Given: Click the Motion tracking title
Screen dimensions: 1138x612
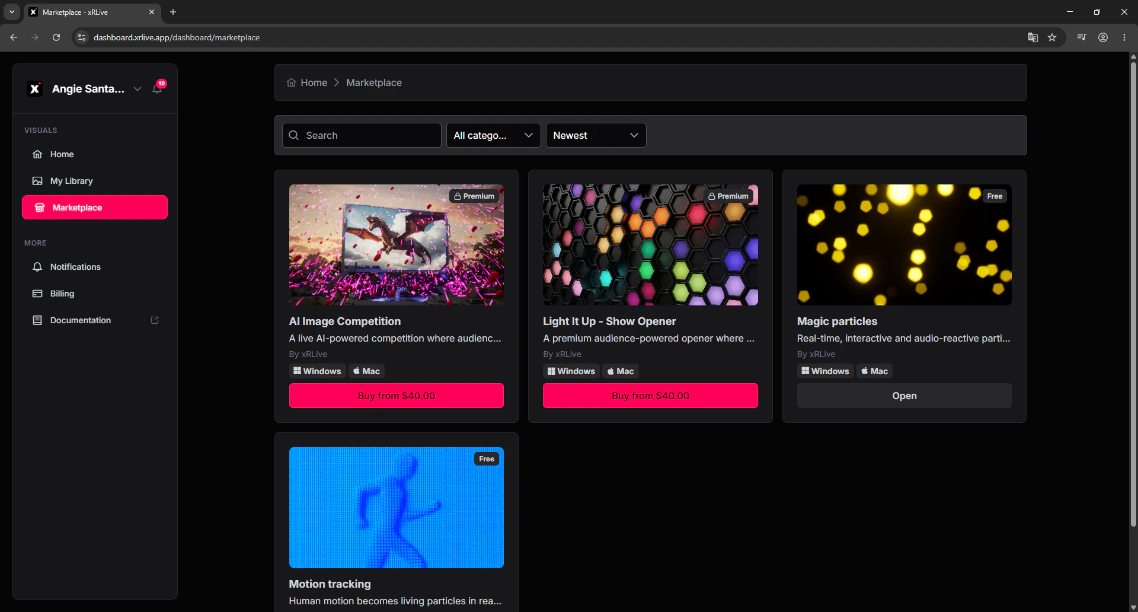Looking at the screenshot, I should (x=330, y=584).
